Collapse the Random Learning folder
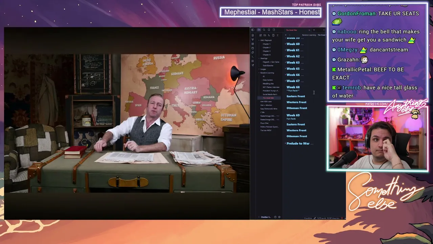The width and height of the screenshot is (433, 244). (259, 73)
